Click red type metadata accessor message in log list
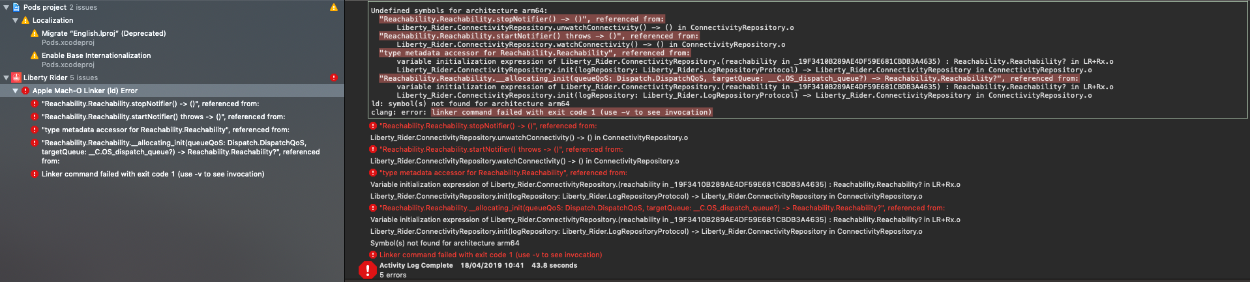1250x282 pixels. pyautogui.click(x=503, y=173)
